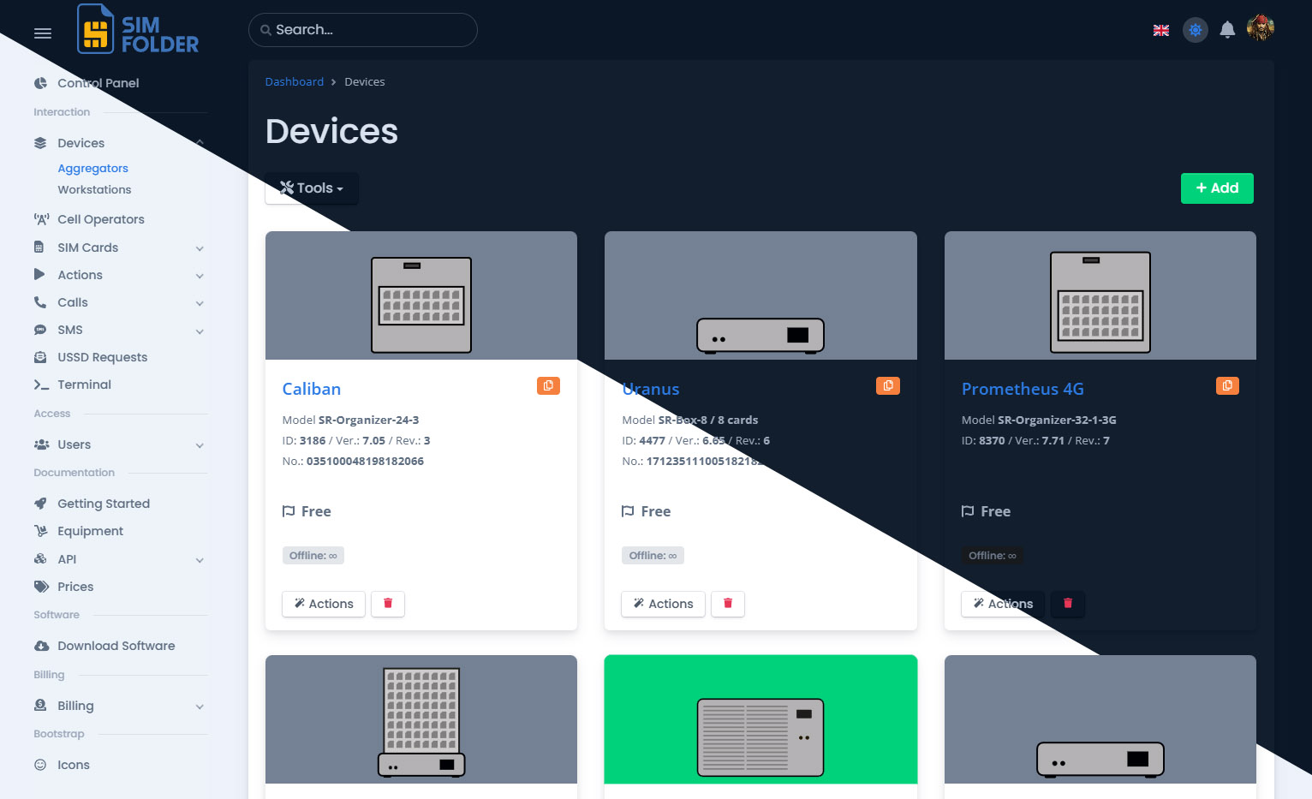The image size is (1312, 799).
Task: Open the Tools dropdown
Action: pos(312,188)
